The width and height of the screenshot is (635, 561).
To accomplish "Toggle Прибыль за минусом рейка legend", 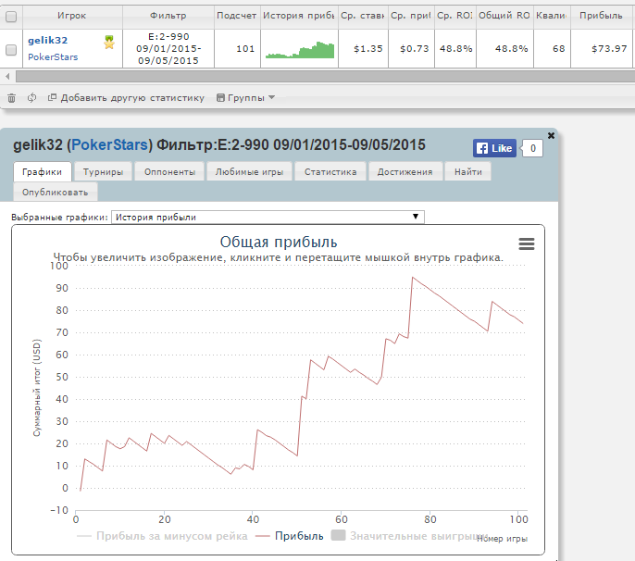I will (x=162, y=536).
